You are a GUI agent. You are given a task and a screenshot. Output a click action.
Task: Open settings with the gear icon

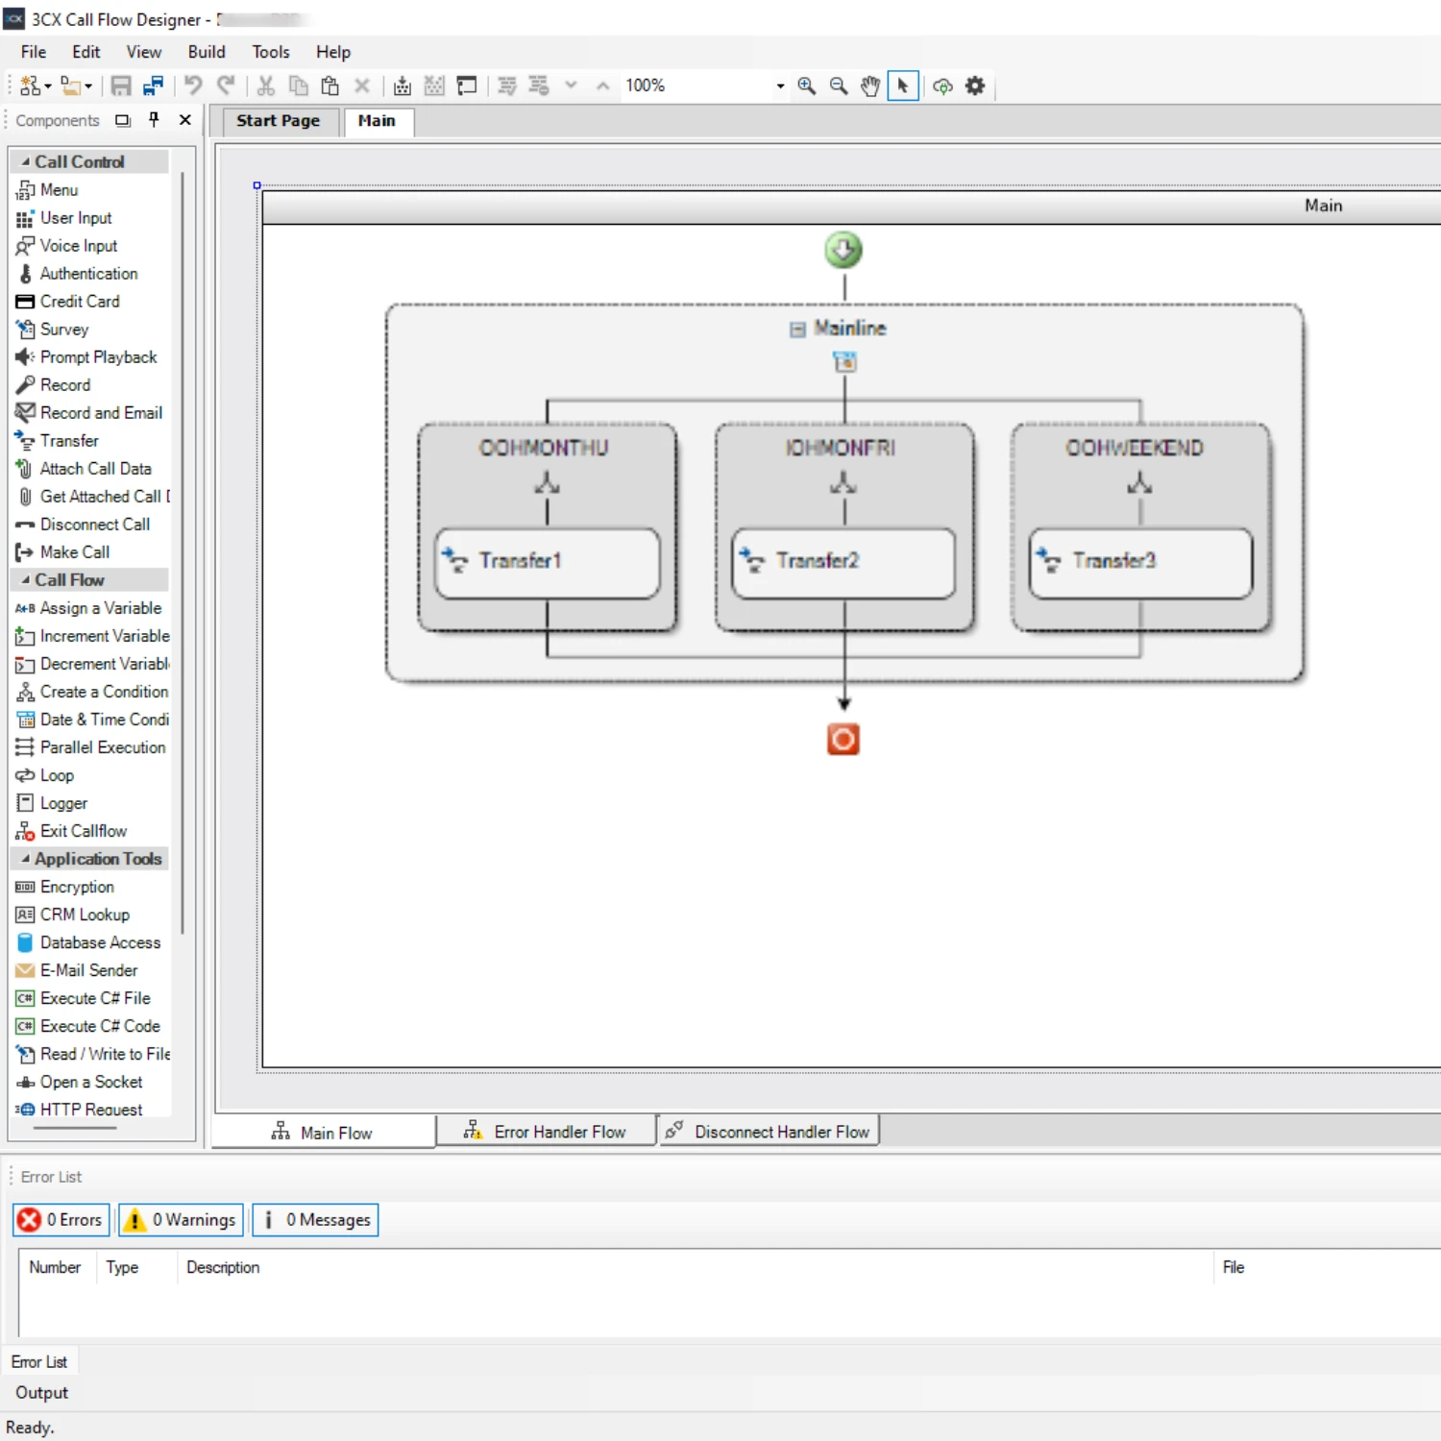click(x=975, y=86)
